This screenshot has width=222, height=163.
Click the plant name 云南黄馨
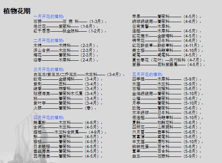coord(140,26)
